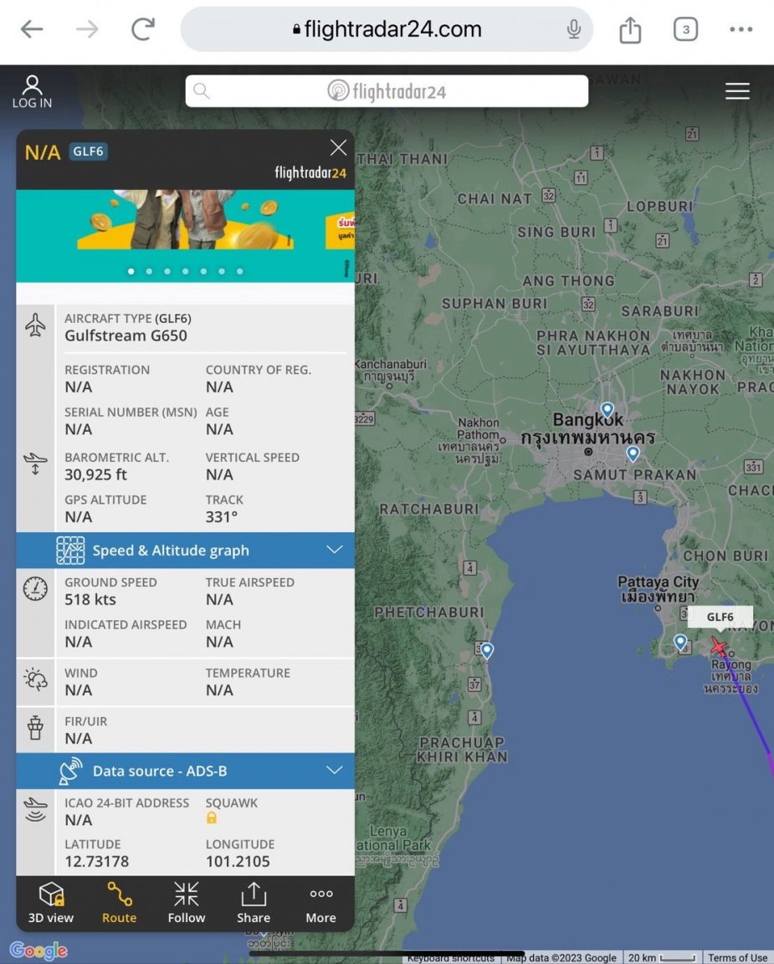Viewport: 774px width, 964px height.
Task: Toggle the 20 km map scale
Action: click(x=662, y=958)
